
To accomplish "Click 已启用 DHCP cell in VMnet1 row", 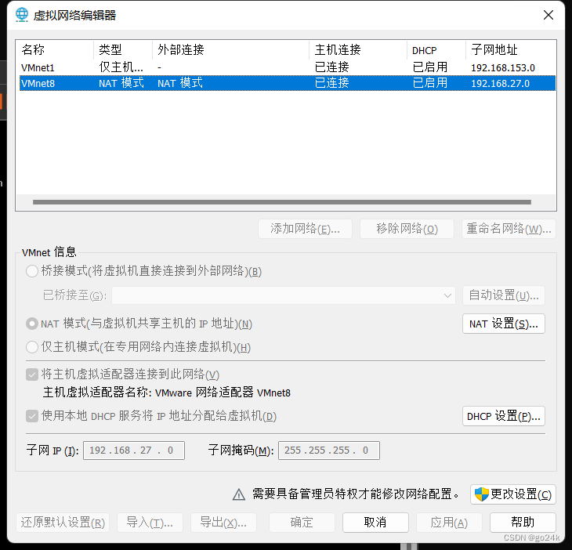I will [x=429, y=67].
